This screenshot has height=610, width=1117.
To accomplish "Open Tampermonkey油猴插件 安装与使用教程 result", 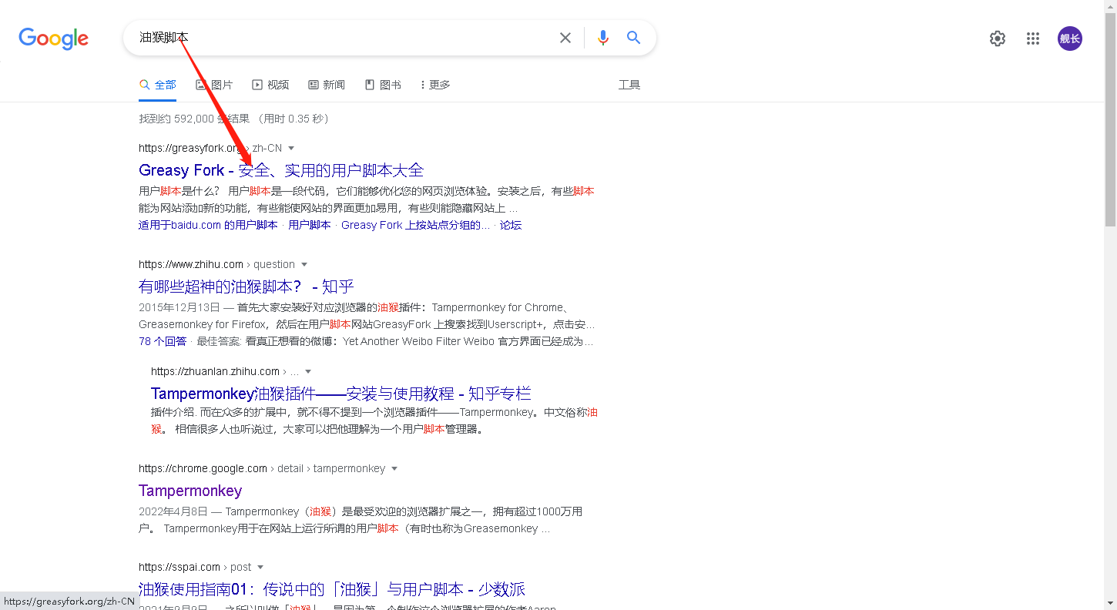I will pos(341,394).
